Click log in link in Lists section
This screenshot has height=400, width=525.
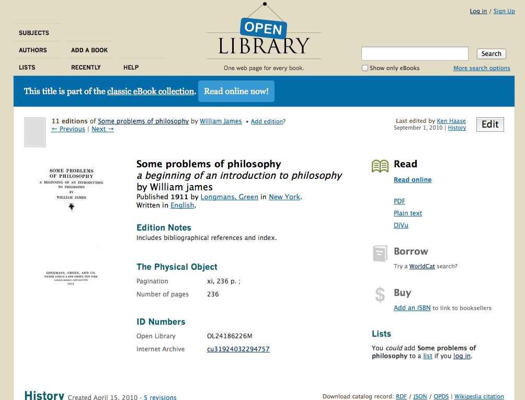[462, 356]
